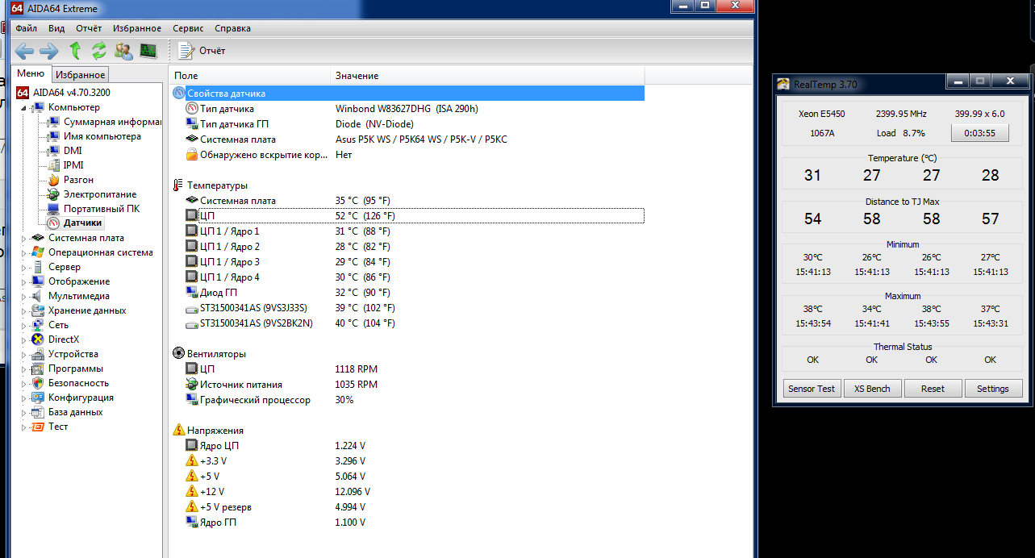Select the Источник питания fan row
1035x558 pixels.
pos(408,385)
